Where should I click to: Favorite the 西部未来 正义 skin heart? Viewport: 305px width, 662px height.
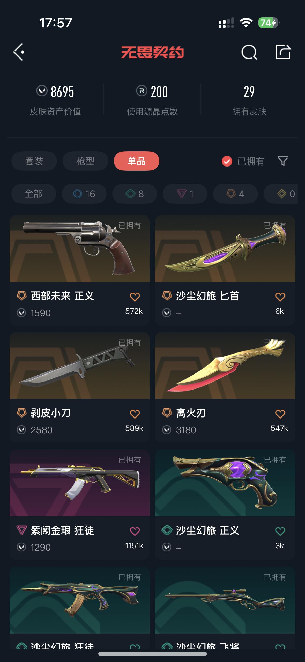[x=135, y=297]
